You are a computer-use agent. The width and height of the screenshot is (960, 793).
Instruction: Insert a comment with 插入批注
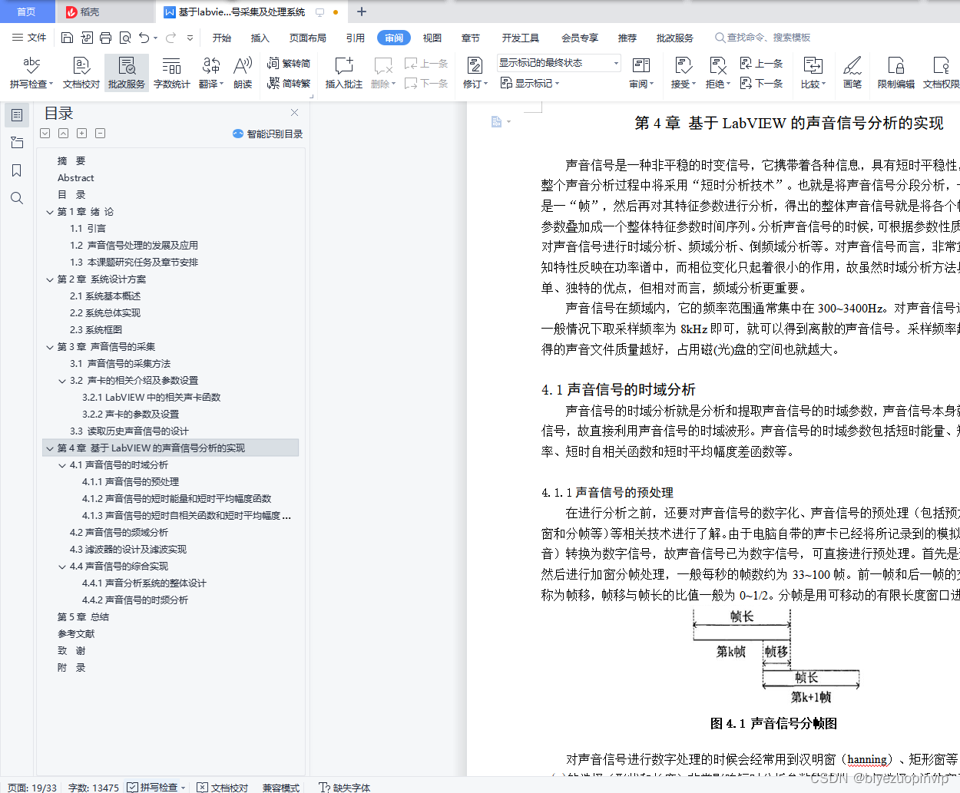point(344,73)
